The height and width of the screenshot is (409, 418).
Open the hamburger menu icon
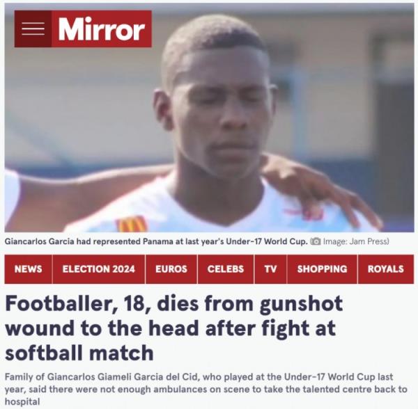(x=33, y=29)
